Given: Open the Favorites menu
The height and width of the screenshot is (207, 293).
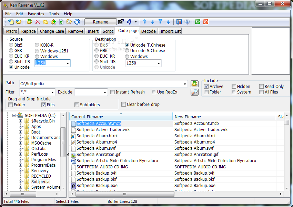Looking at the screenshot, I should [x=36, y=14].
